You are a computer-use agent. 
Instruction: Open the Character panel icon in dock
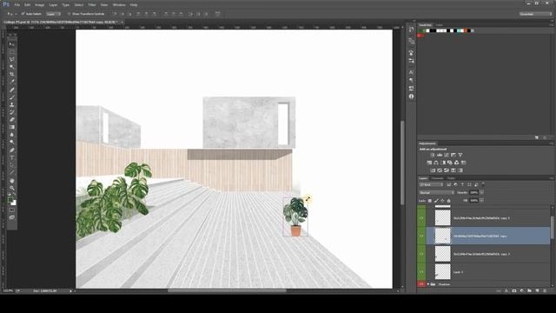click(411, 72)
